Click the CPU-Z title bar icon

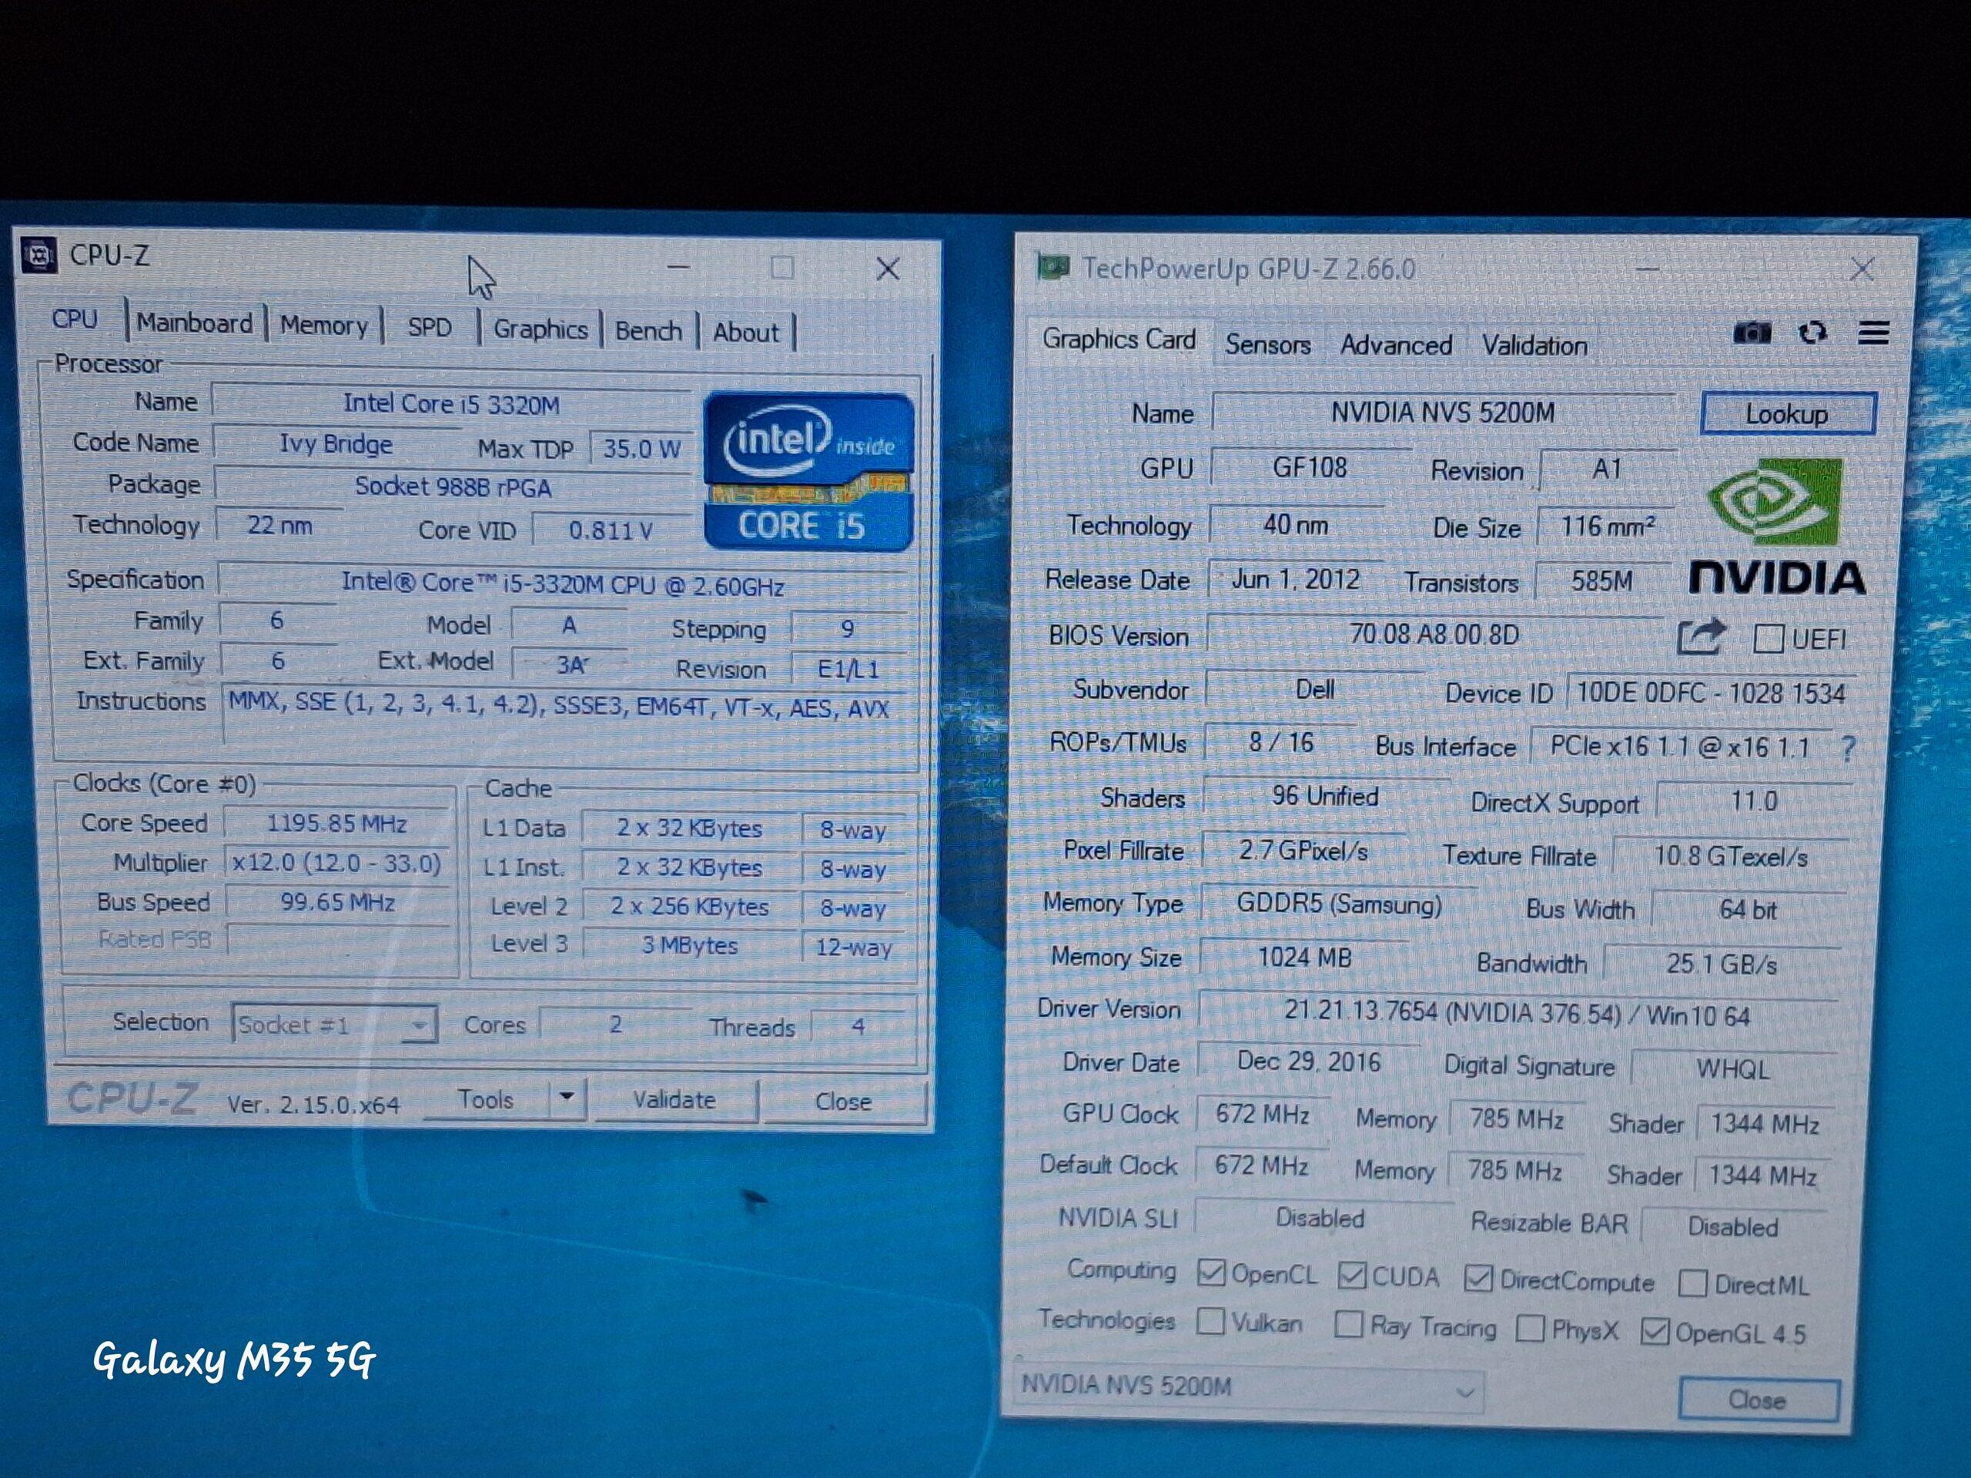[39, 256]
